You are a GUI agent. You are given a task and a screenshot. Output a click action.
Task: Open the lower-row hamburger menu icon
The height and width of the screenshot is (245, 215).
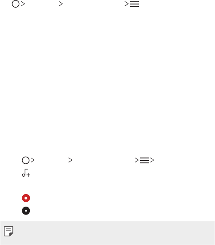pos(145,161)
